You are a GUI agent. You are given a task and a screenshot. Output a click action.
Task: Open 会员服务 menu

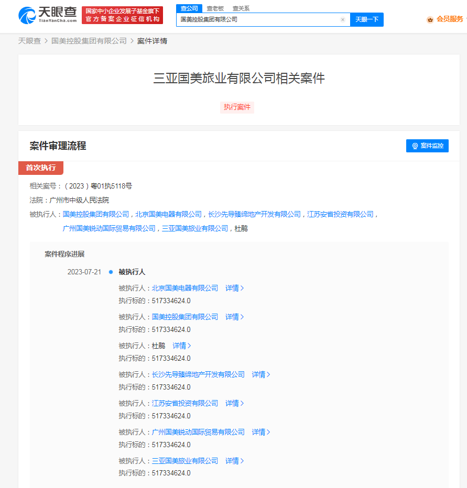[450, 19]
